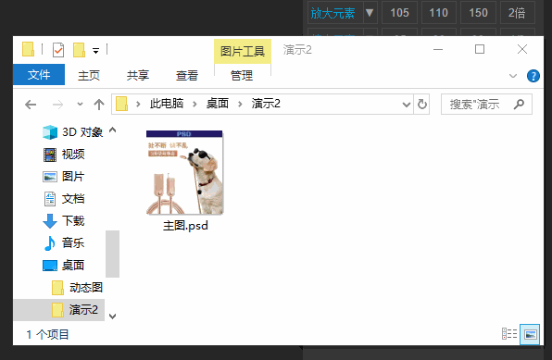This screenshot has width=552, height=360.
Task: Click the 105 zoom button in background window
Action: 399,13
